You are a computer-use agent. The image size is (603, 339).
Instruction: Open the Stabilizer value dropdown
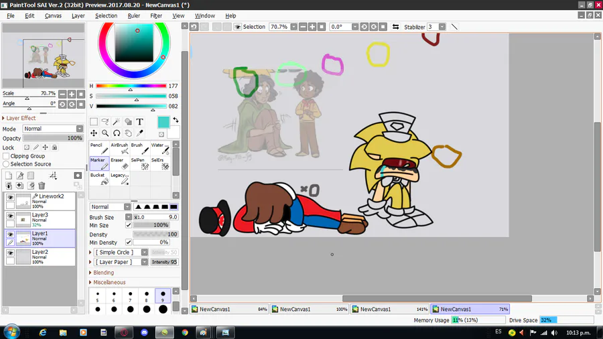coord(442,27)
